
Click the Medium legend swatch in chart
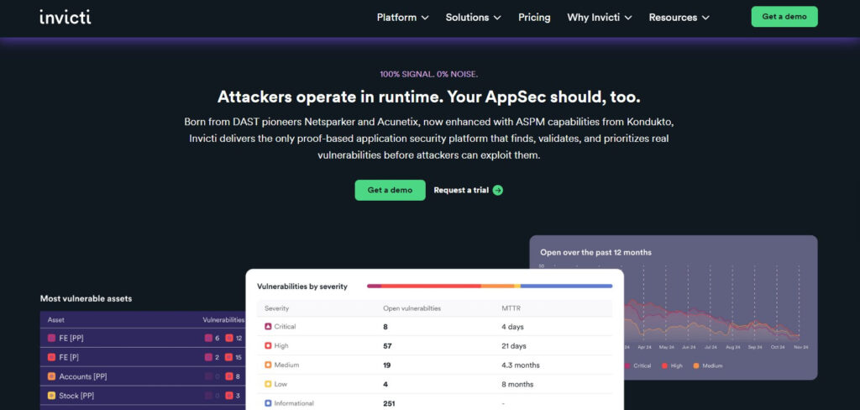[x=696, y=365]
